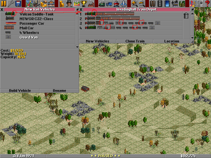Click the depot window resize corner handle

tap(192, 41)
